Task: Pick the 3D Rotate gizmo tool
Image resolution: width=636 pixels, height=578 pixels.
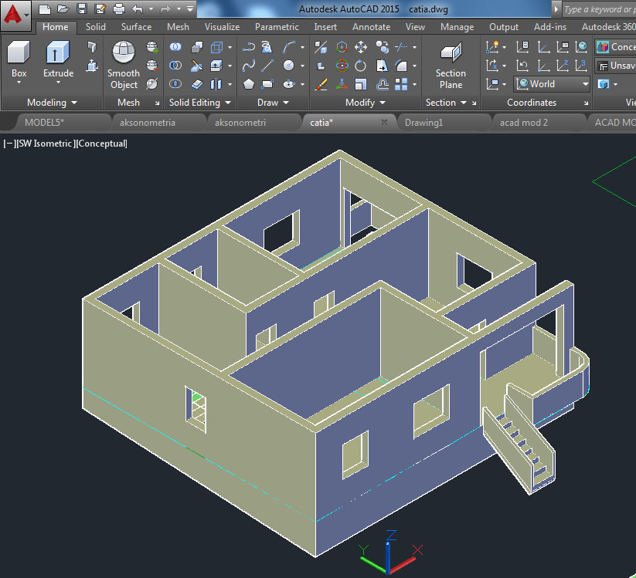Action: pyautogui.click(x=342, y=66)
